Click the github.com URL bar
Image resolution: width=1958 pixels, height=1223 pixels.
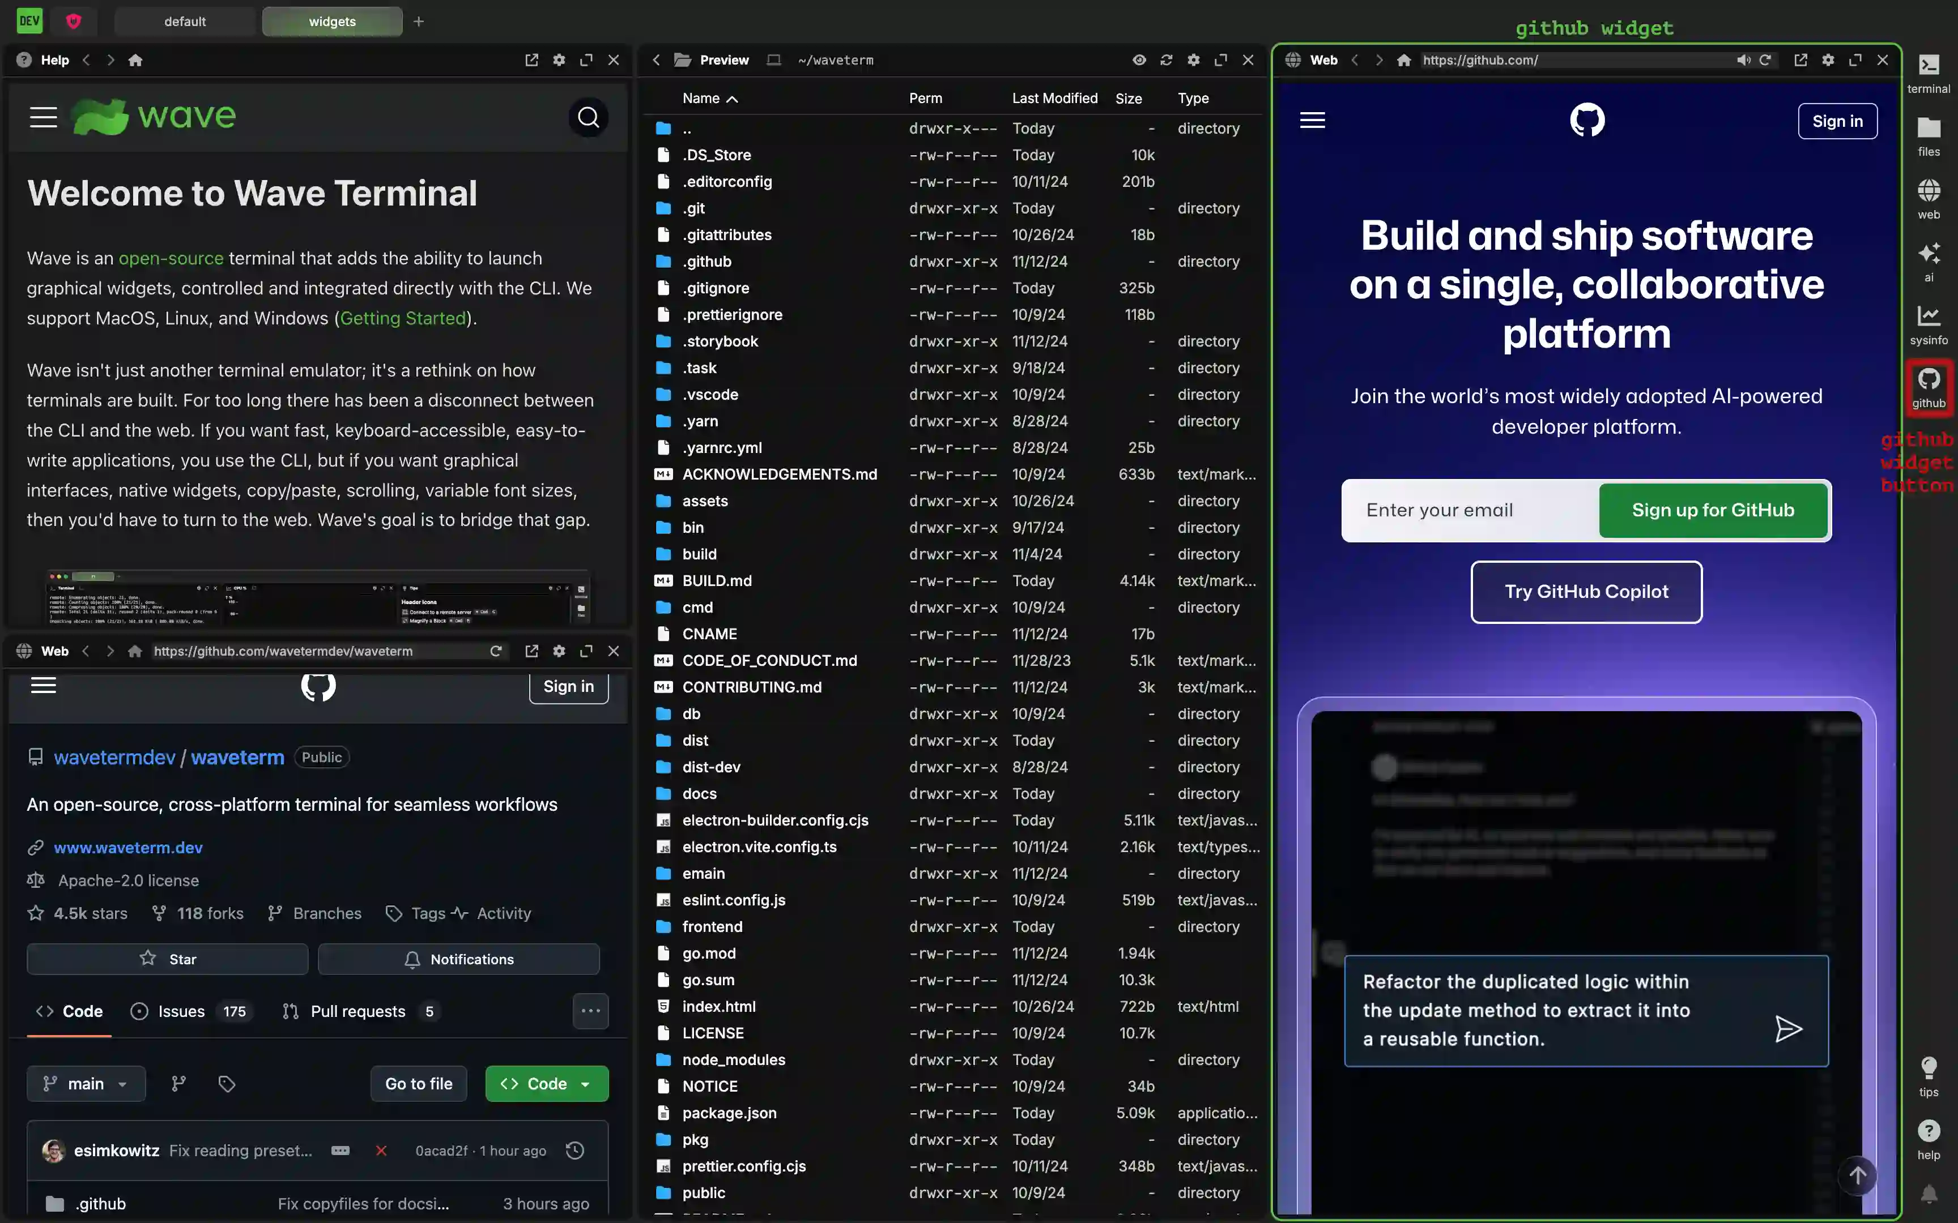[x=1574, y=60]
